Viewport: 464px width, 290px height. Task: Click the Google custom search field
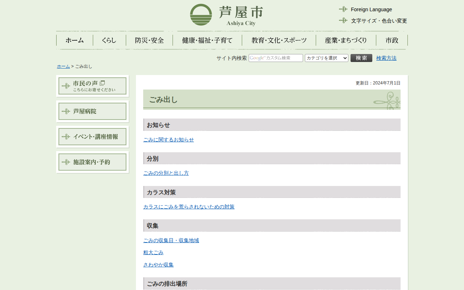(275, 58)
